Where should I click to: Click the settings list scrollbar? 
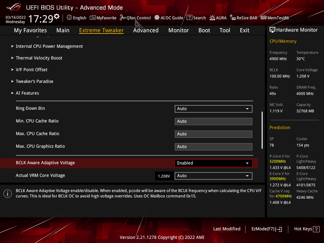tap(262, 130)
